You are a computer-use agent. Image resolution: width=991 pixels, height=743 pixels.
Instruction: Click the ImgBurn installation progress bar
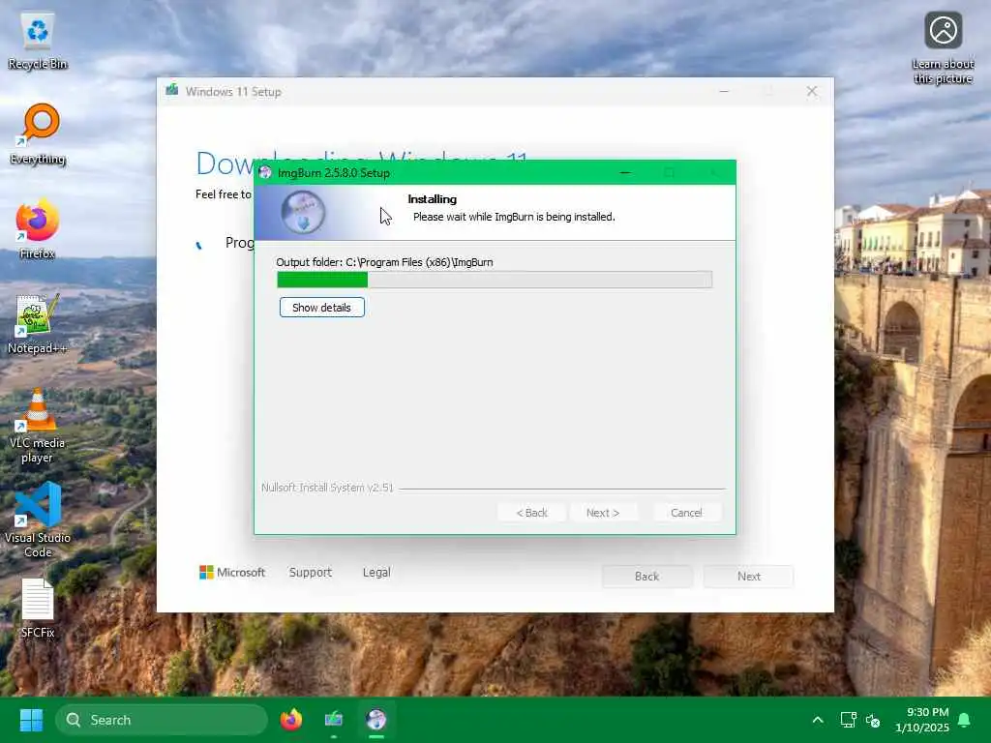tap(495, 280)
